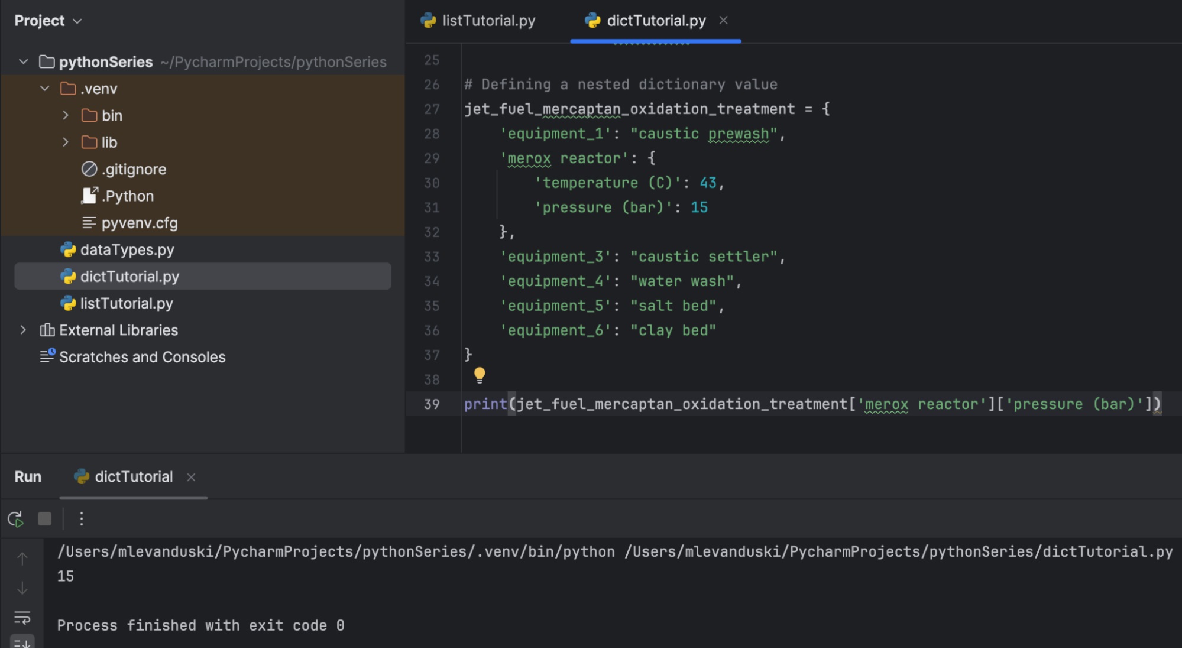This screenshot has height=649, width=1182.
Task: Switch to the listTutorial.py editor tab
Action: pos(478,21)
